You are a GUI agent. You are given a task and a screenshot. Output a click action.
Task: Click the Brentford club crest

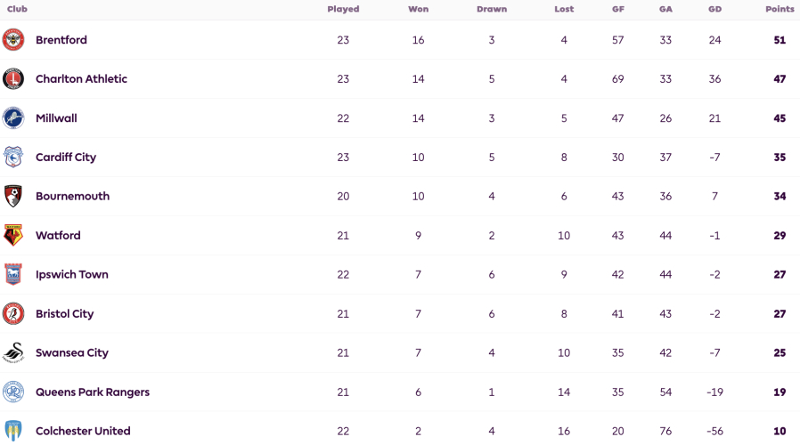[13, 40]
